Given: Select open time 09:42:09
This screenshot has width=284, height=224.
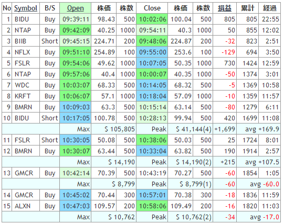Looking at the screenshot, I should pyautogui.click(x=76, y=30).
